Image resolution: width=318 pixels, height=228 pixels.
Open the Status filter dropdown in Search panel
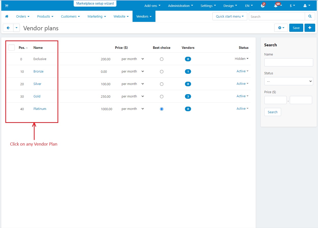point(288,81)
